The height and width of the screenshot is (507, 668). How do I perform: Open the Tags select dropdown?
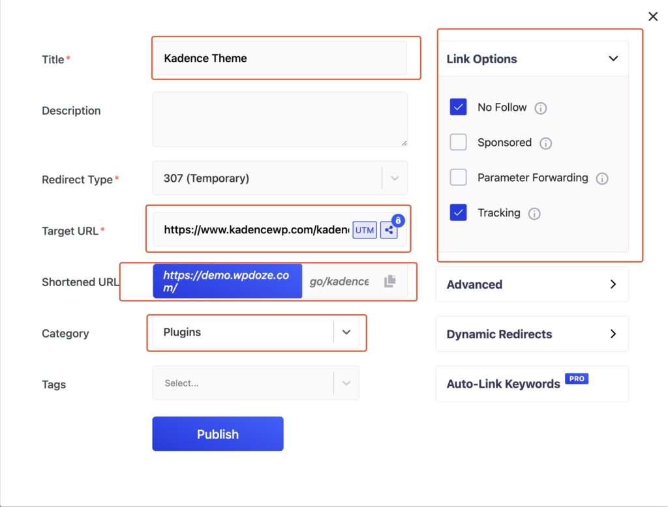click(x=256, y=383)
